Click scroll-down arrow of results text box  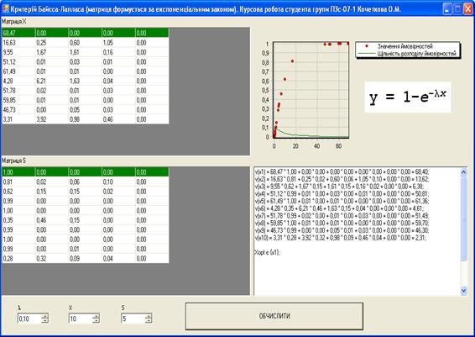coord(463,291)
